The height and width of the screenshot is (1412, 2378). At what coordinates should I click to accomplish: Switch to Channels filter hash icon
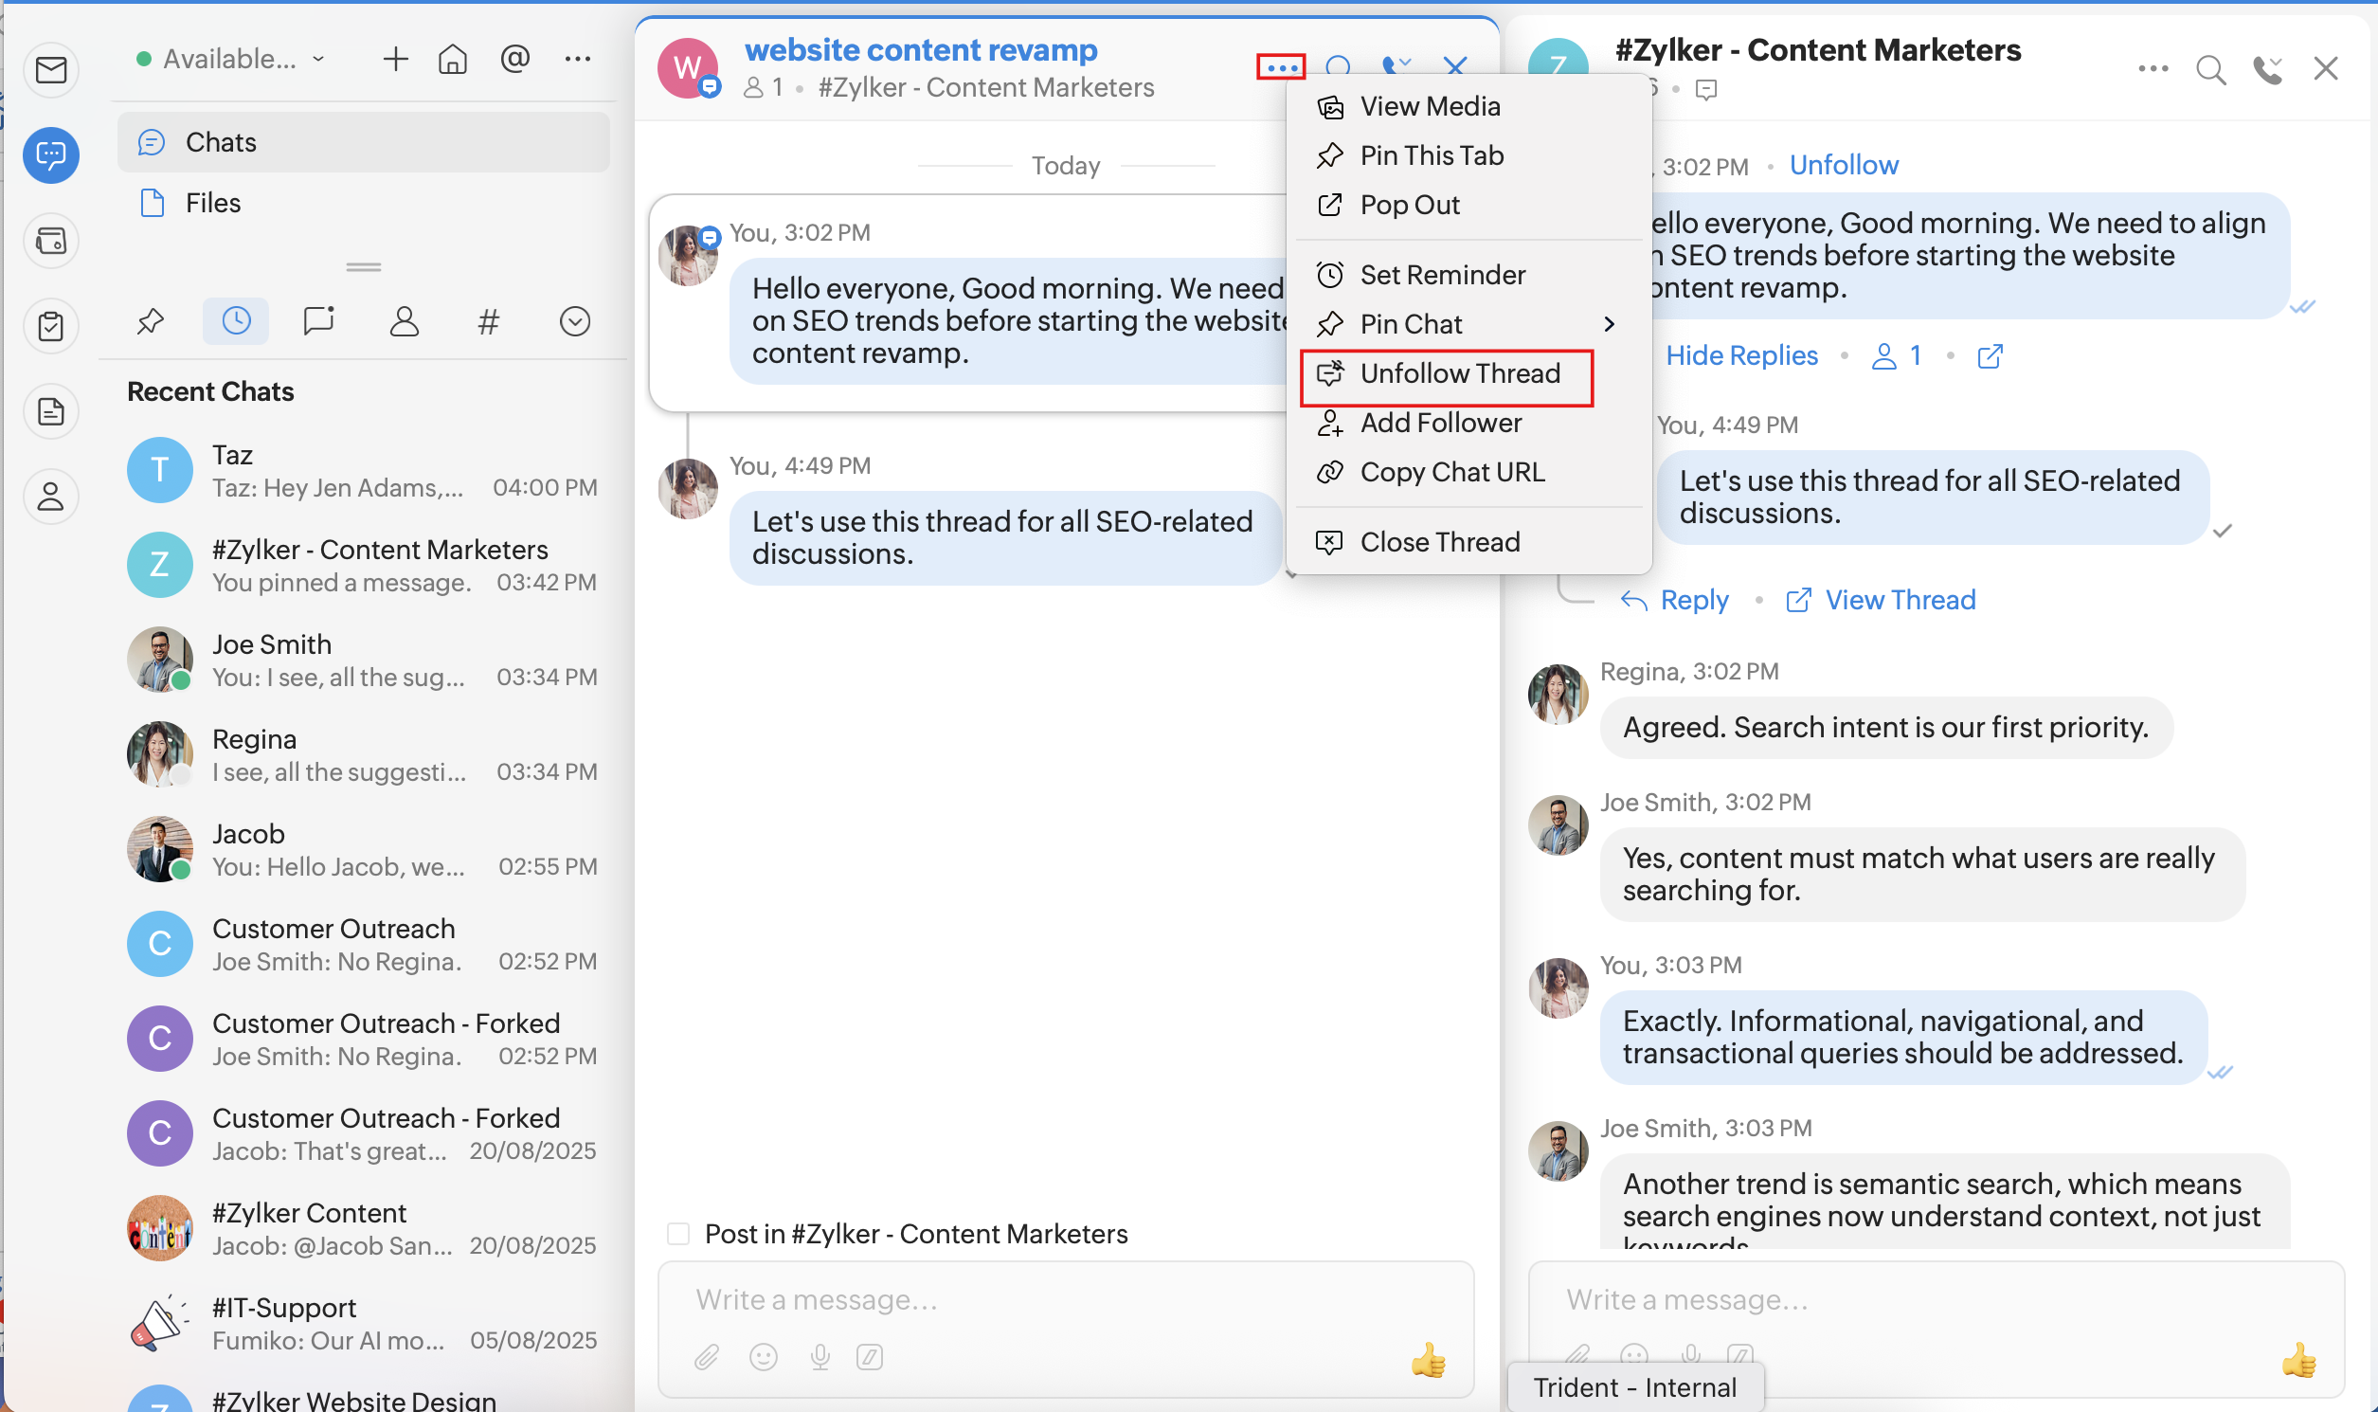[x=488, y=321]
